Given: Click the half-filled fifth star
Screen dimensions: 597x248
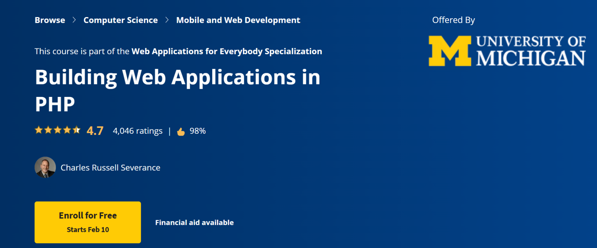Looking at the screenshot, I should (x=76, y=130).
